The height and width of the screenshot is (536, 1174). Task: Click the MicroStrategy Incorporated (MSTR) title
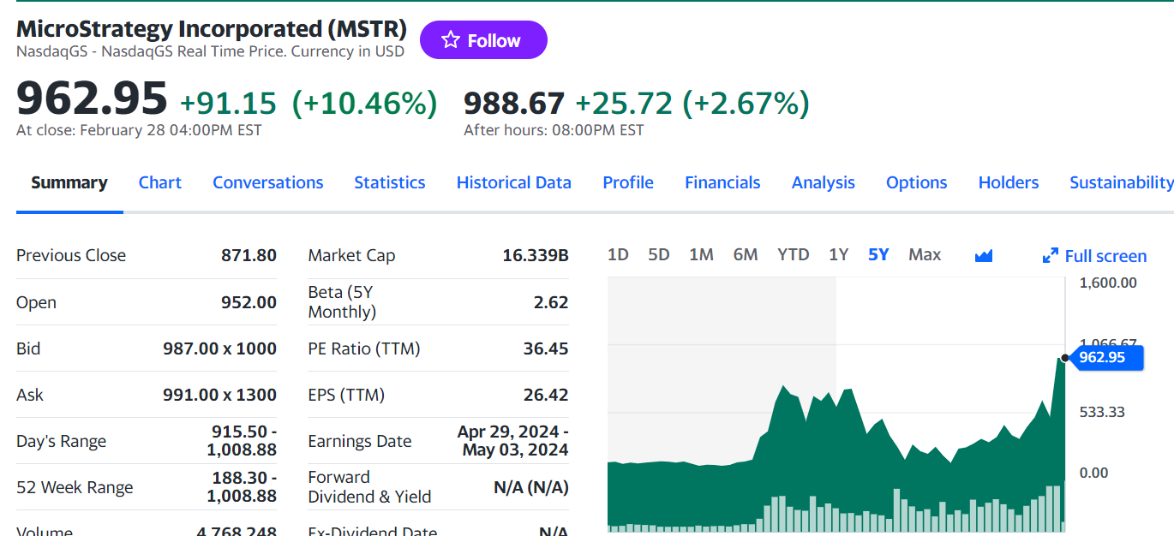pos(212,28)
